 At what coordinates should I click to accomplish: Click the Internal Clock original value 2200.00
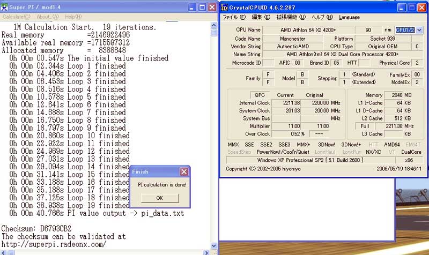point(315,103)
